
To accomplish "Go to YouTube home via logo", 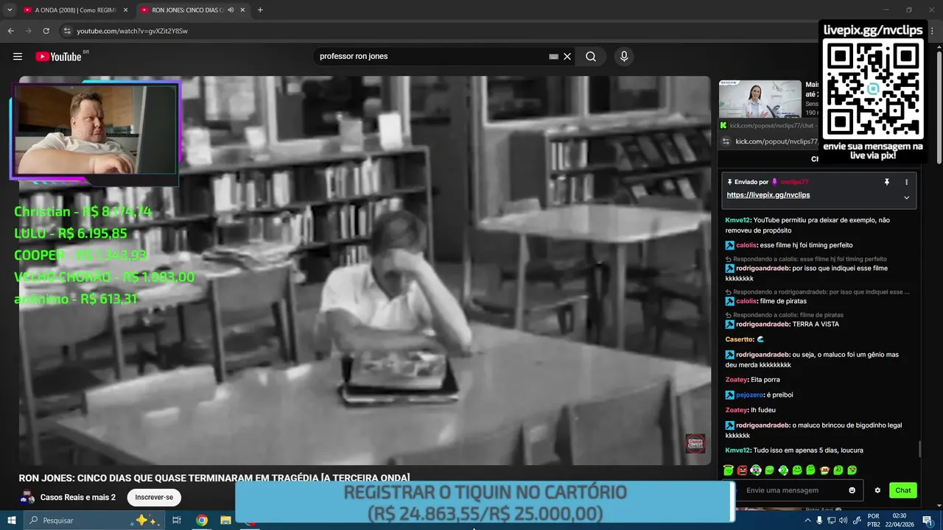I will (58, 57).
